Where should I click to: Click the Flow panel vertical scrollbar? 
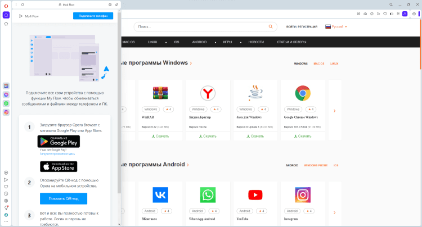point(119,102)
